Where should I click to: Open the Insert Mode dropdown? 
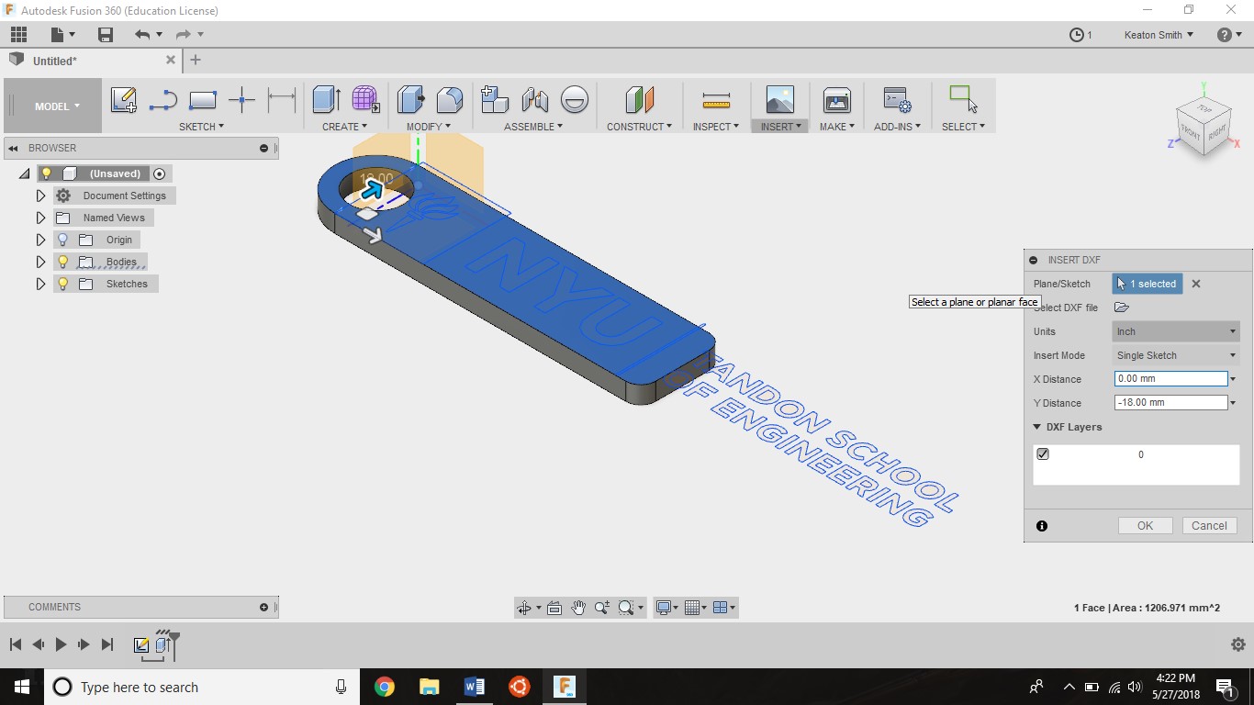[1176, 355]
